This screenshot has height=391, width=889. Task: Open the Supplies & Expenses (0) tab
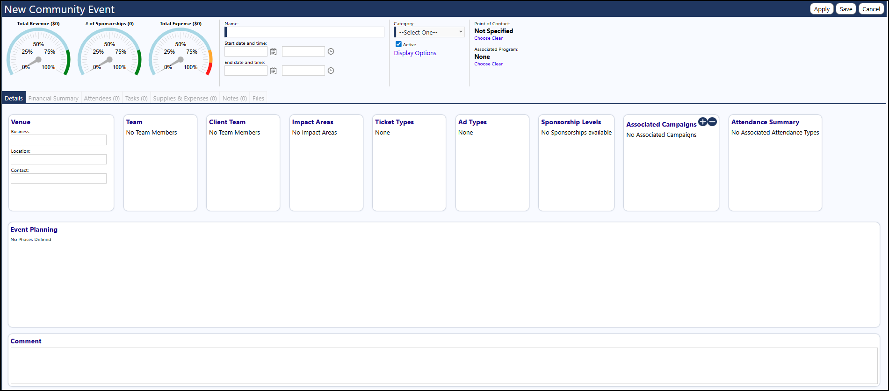click(185, 98)
